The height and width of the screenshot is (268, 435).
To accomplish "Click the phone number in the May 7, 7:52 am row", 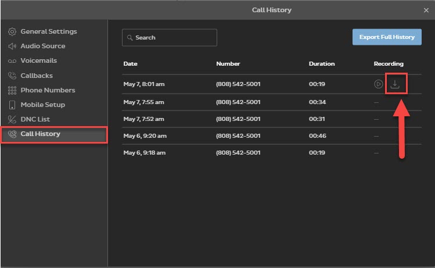I will pyautogui.click(x=238, y=119).
